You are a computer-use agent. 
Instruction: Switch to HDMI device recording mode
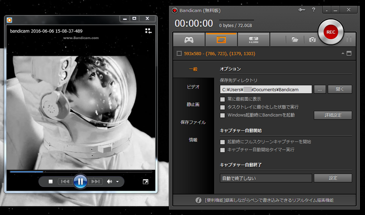pos(254,40)
